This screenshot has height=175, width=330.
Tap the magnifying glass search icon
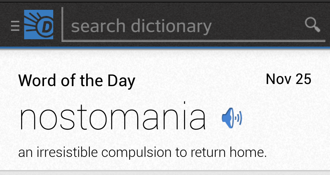tap(312, 25)
